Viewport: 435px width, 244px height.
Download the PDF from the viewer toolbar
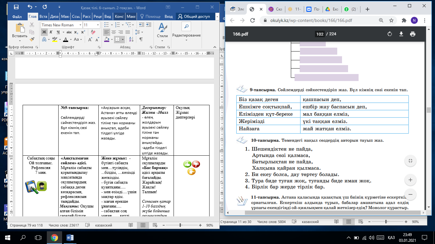pyautogui.click(x=401, y=34)
